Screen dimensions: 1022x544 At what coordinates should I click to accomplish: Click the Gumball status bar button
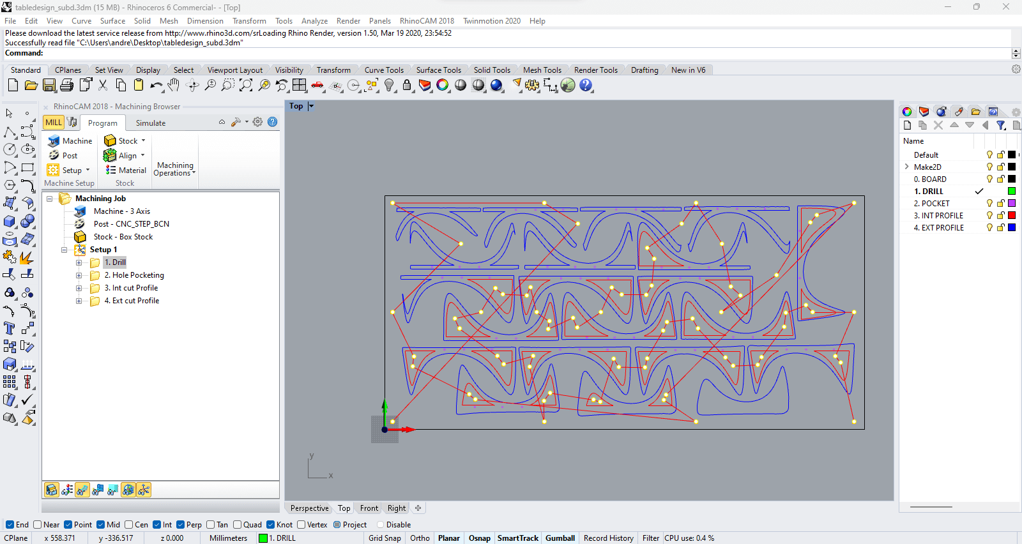point(560,538)
